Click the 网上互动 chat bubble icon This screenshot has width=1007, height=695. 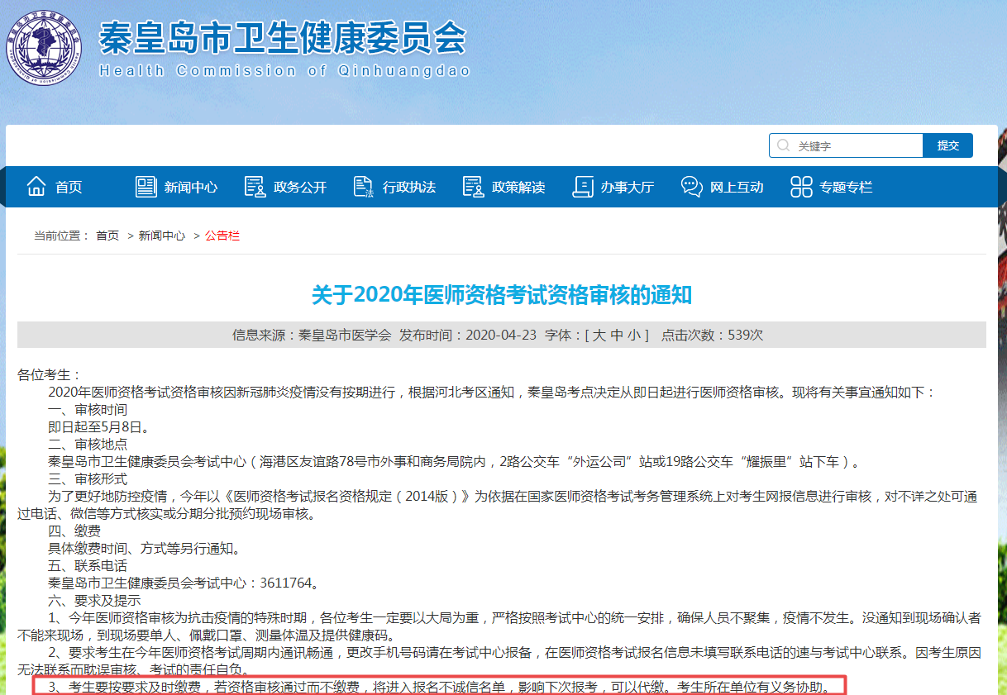click(x=692, y=187)
